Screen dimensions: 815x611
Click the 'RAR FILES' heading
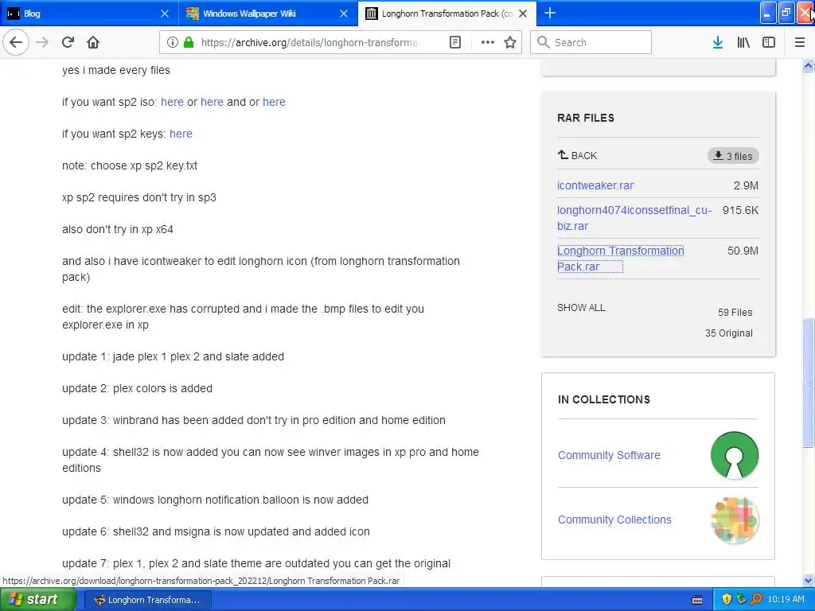pyautogui.click(x=586, y=118)
